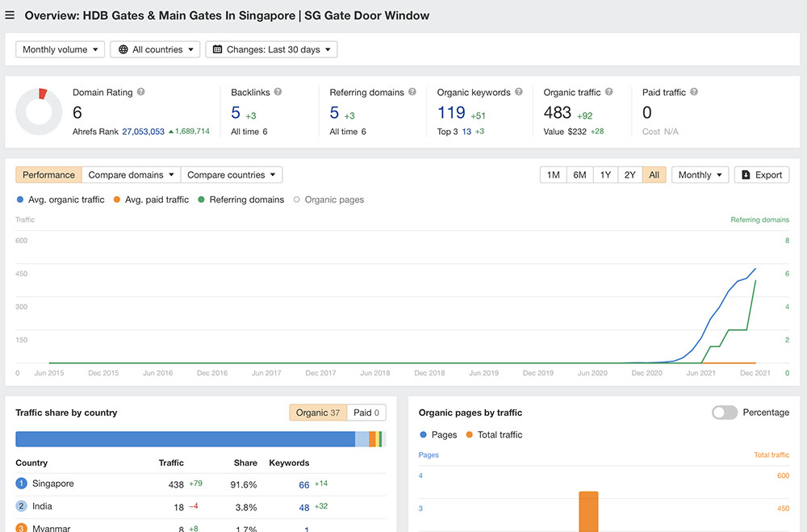Click Referring domains help icon
This screenshot has height=532, width=807.
pyautogui.click(x=412, y=92)
